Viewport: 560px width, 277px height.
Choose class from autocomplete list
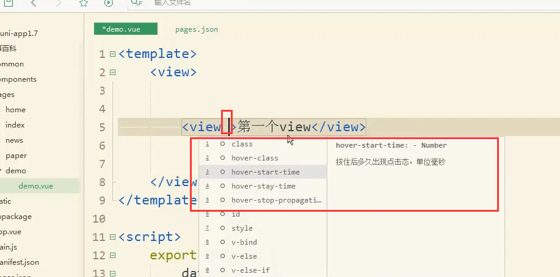point(263,144)
